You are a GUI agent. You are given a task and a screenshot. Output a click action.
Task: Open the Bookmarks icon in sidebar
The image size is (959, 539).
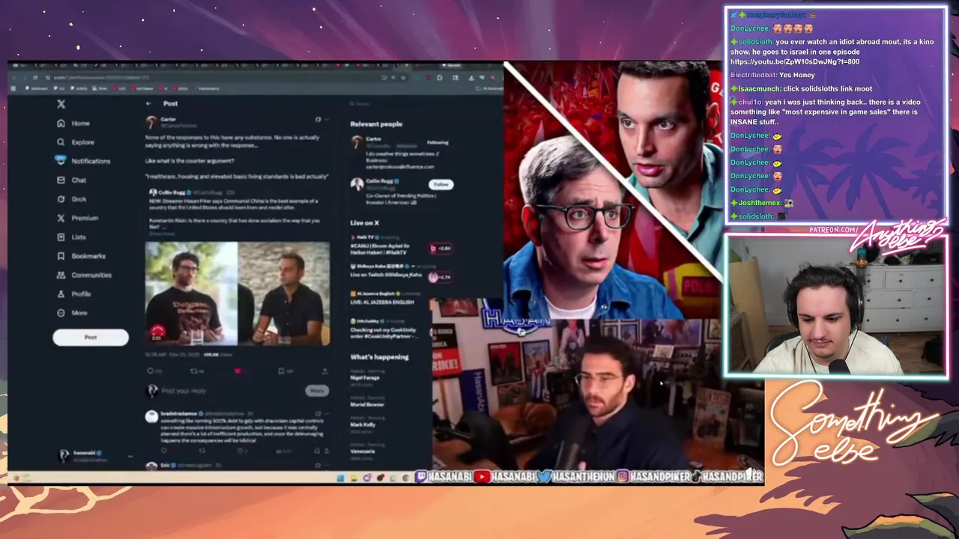click(61, 256)
